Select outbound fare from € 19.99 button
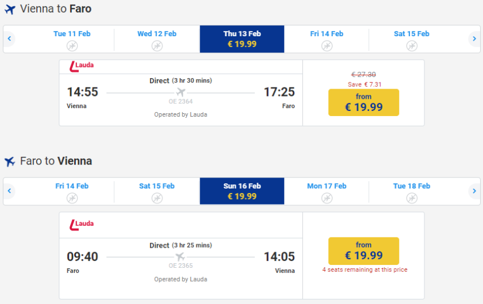 (363, 102)
